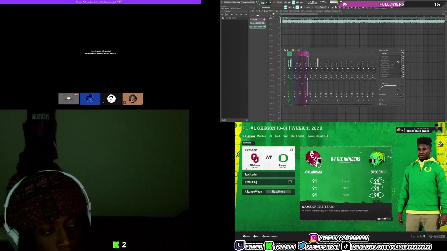This screenshot has width=447, height=251.
Task: Select the white stick-figure avatar thumbnail
Action: (x=111, y=99)
